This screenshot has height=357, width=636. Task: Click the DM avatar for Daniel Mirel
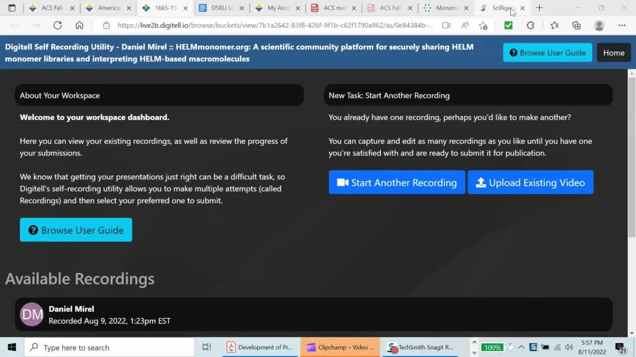(x=32, y=314)
